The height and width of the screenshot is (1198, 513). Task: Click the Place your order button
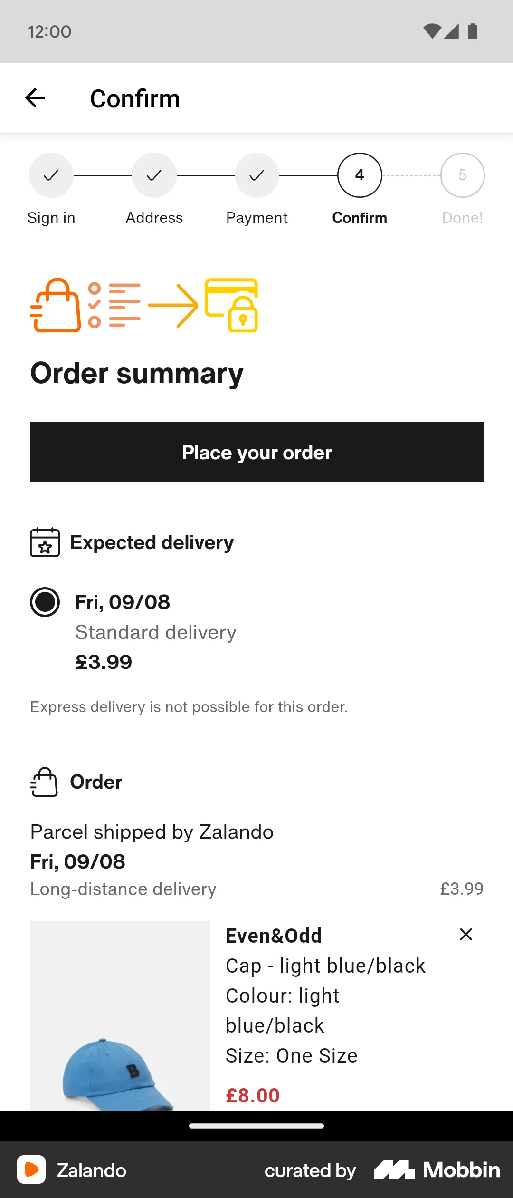pyautogui.click(x=256, y=452)
